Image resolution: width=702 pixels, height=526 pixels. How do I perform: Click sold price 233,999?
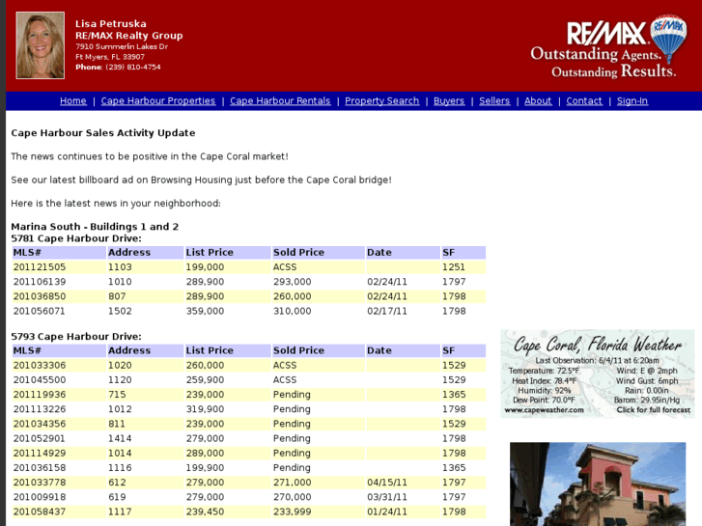[x=293, y=512]
